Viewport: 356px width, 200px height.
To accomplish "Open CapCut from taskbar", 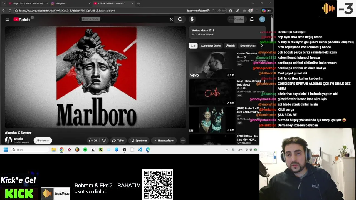I will point(93,150).
